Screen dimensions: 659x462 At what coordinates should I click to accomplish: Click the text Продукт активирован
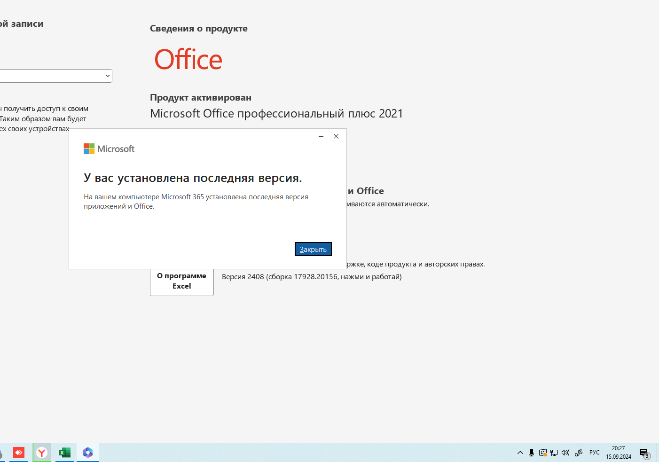[201, 97]
